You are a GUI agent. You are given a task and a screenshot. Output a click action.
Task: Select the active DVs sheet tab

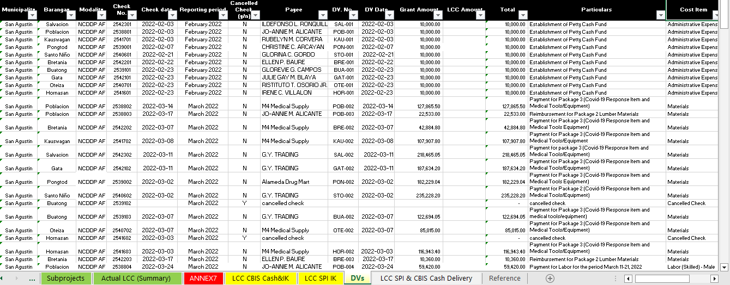(358, 278)
